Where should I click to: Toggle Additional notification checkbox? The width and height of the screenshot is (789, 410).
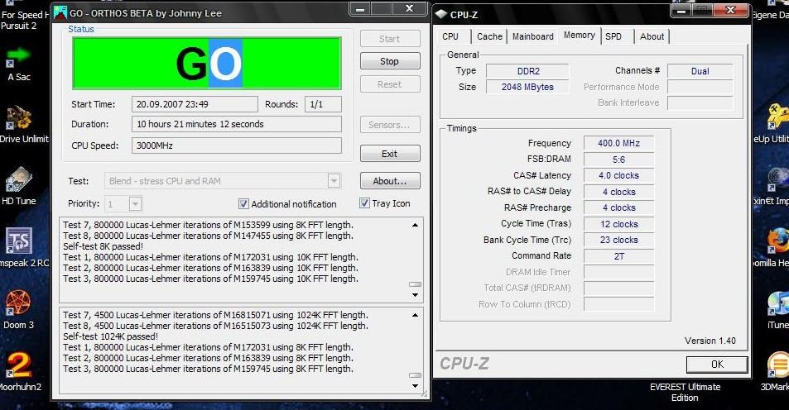pyautogui.click(x=243, y=204)
